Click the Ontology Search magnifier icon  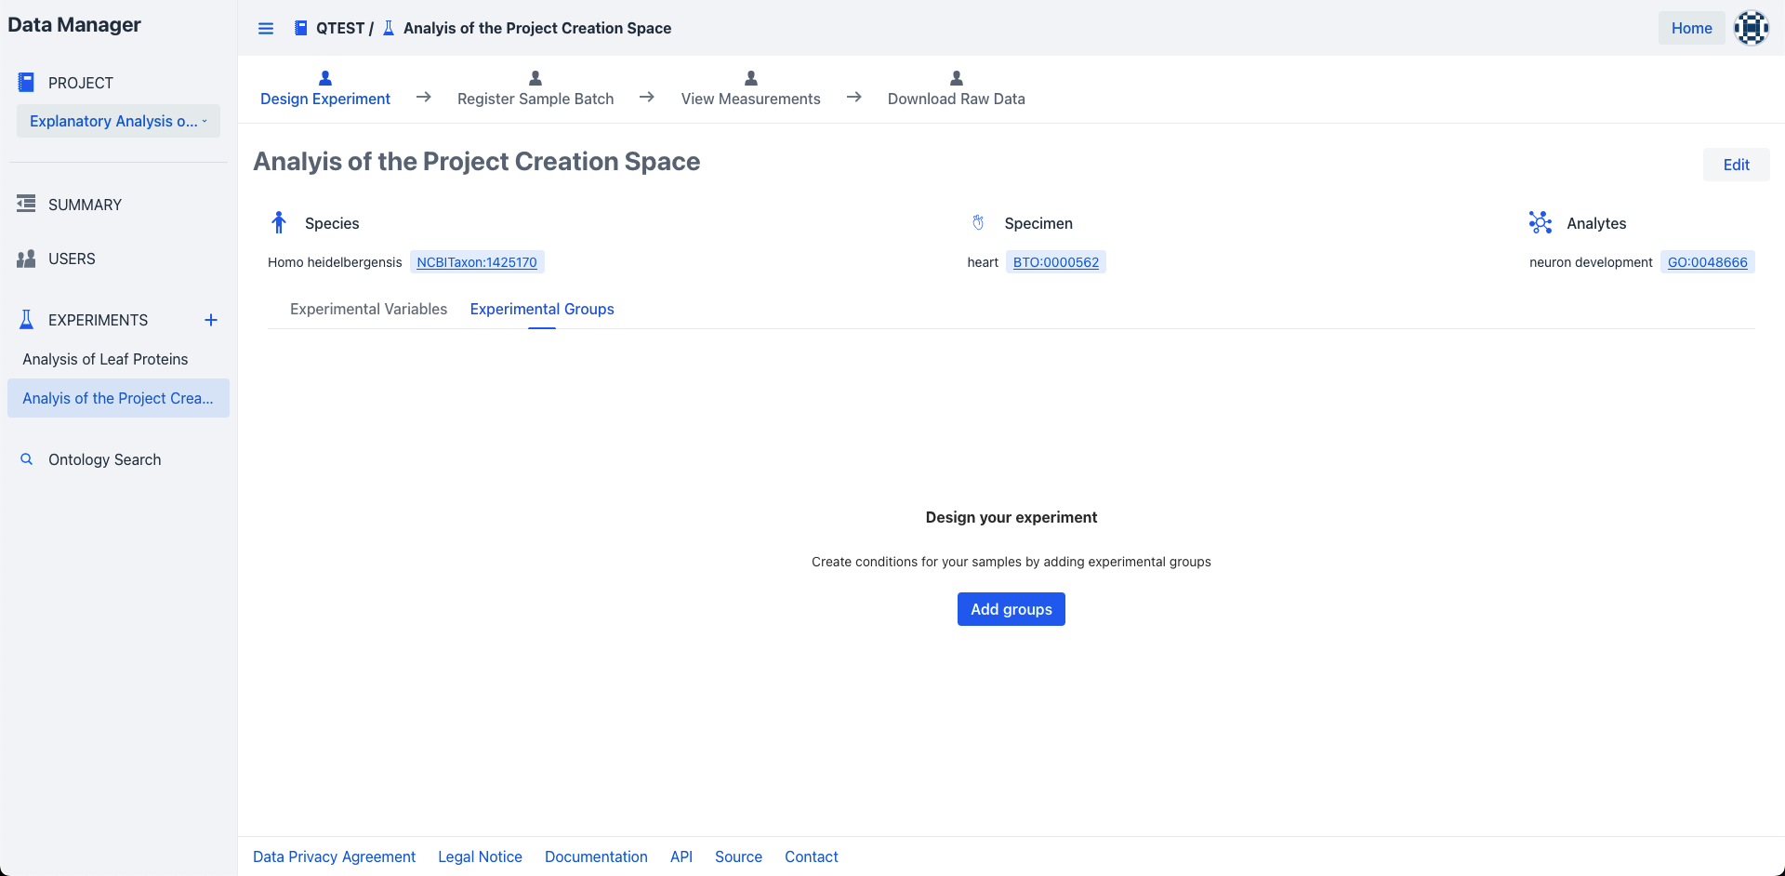point(27,459)
